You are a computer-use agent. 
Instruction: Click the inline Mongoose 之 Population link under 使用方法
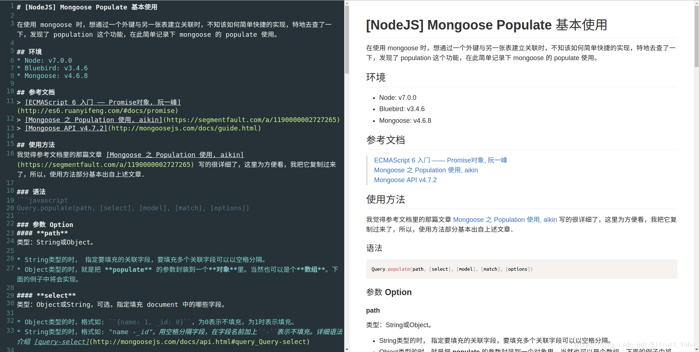pos(505,220)
